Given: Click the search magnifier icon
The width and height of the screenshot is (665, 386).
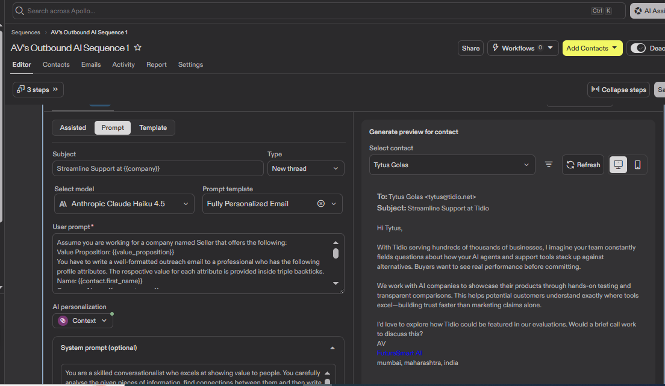Looking at the screenshot, I should click(x=19, y=11).
